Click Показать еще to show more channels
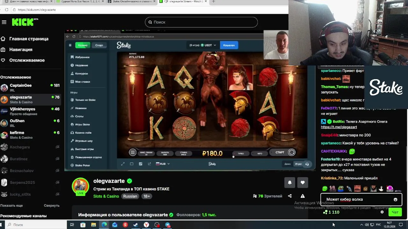Image resolution: width=408 pixels, height=229 pixels. [11, 205]
